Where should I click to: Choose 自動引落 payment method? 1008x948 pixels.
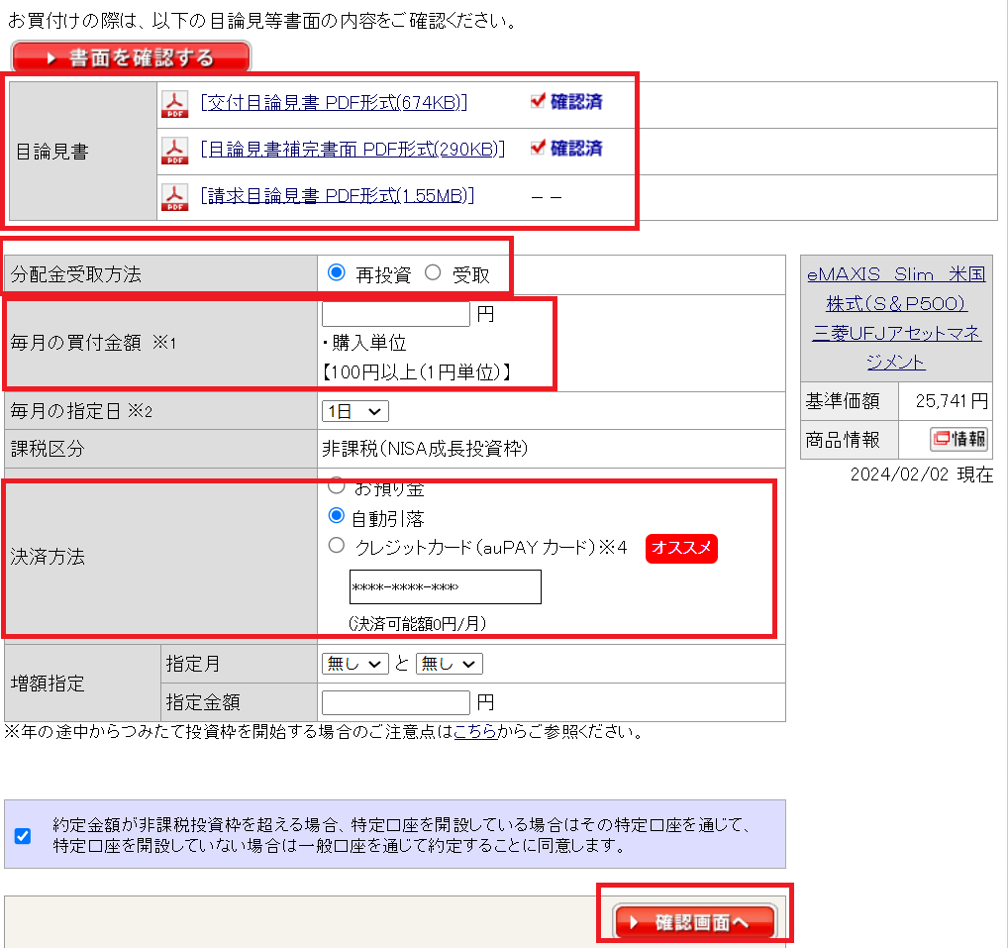tap(337, 516)
